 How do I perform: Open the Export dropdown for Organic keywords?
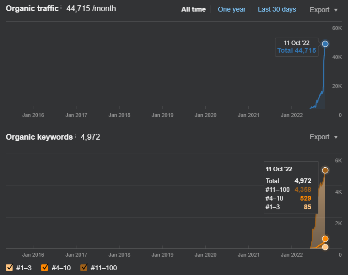(324, 137)
